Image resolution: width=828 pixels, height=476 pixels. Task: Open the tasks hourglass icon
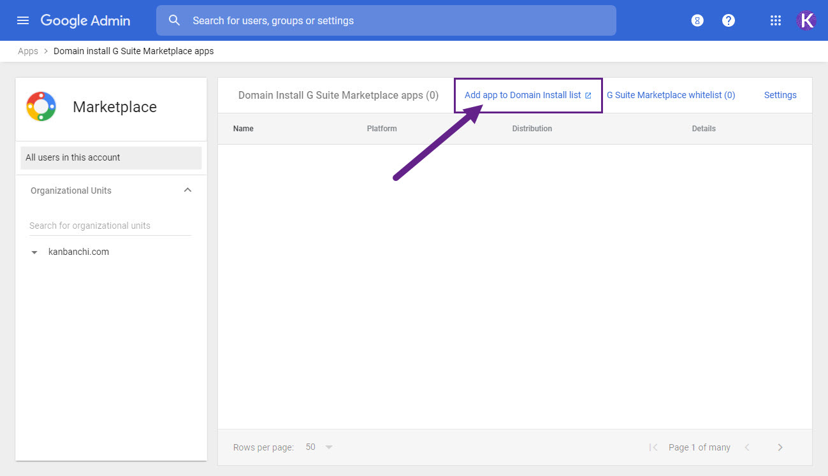pyautogui.click(x=697, y=20)
